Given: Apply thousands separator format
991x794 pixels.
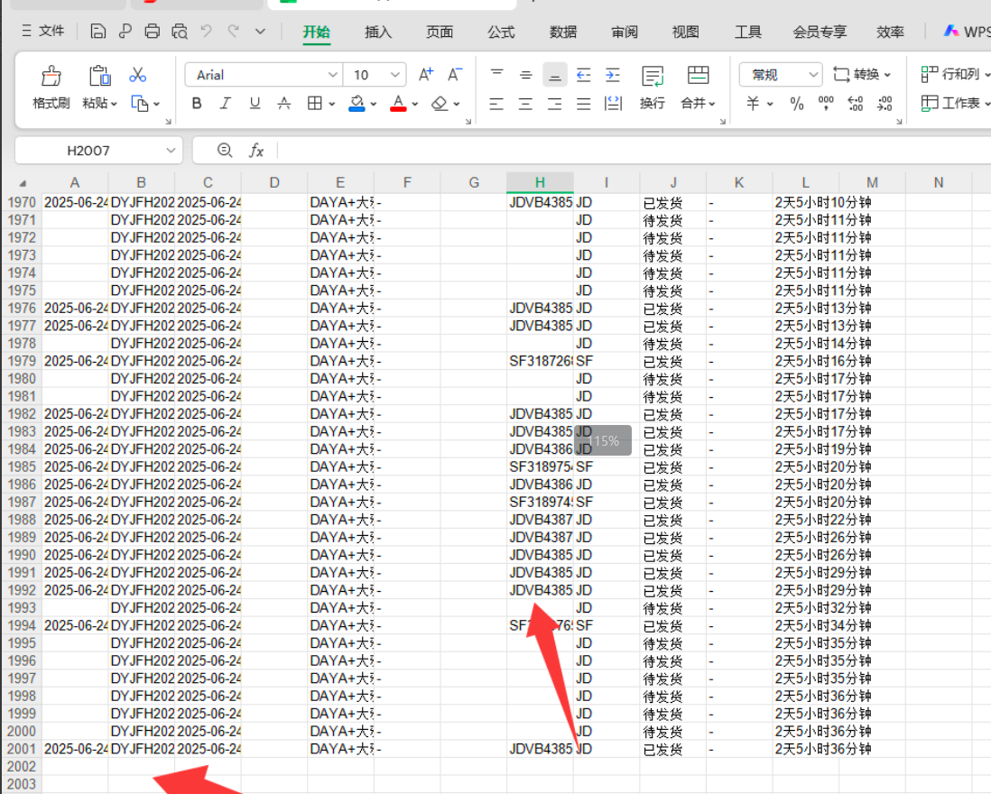Looking at the screenshot, I should tap(826, 103).
